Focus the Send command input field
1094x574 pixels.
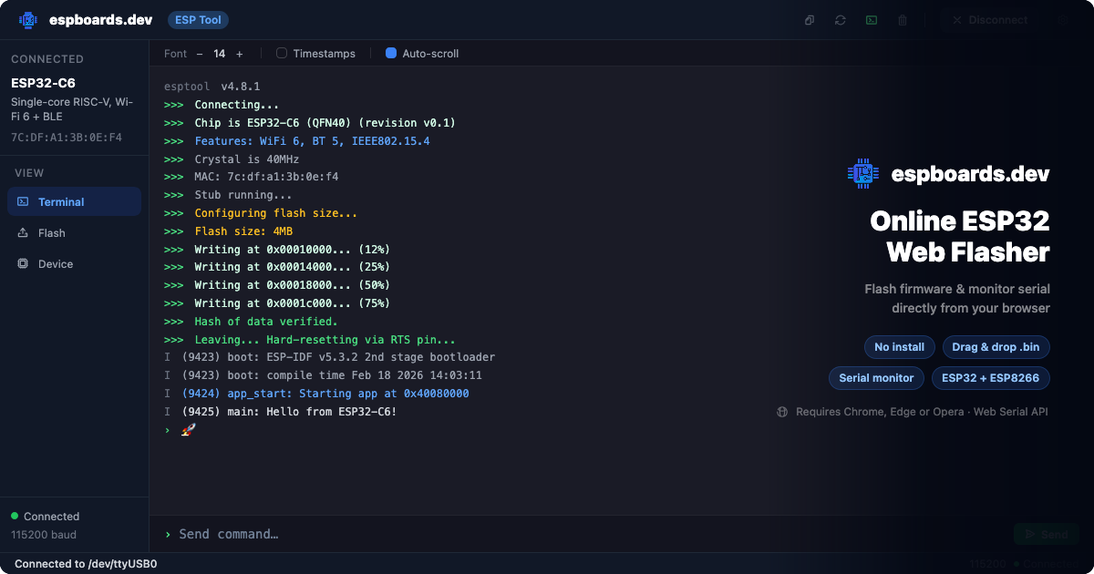click(583, 534)
